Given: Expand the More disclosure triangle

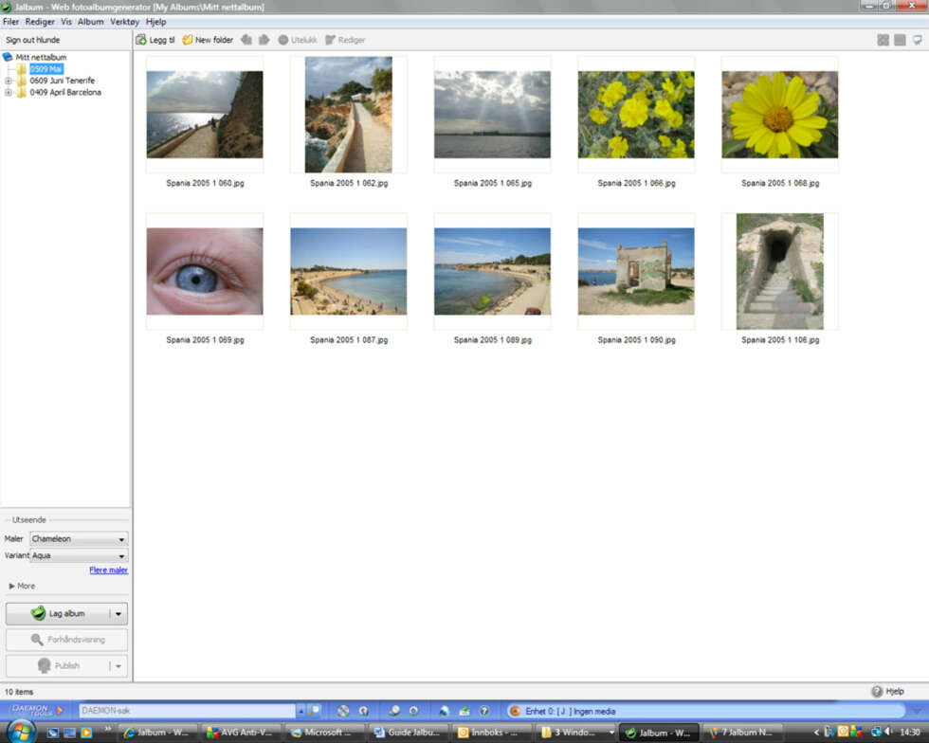Looking at the screenshot, I should (11, 586).
